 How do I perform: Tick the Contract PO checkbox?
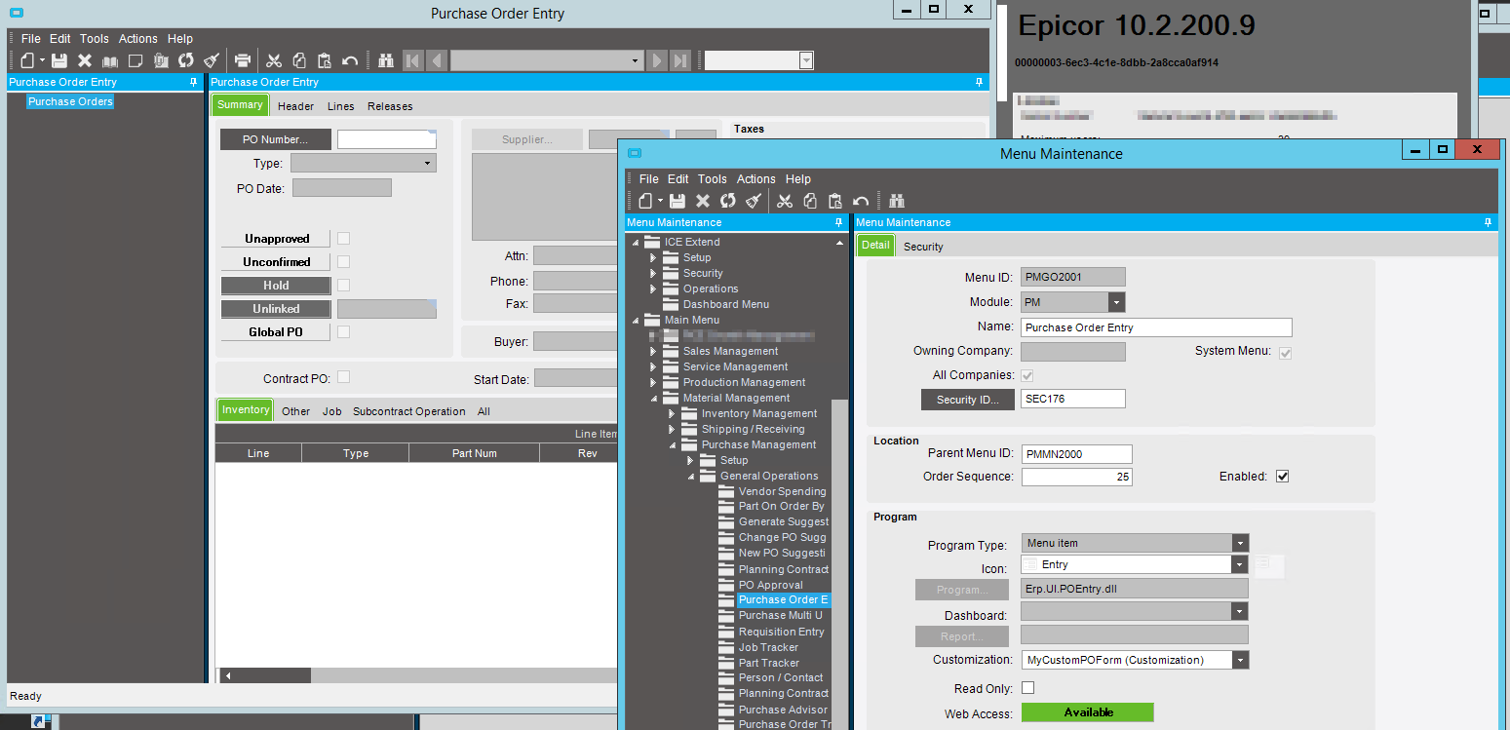coord(343,377)
